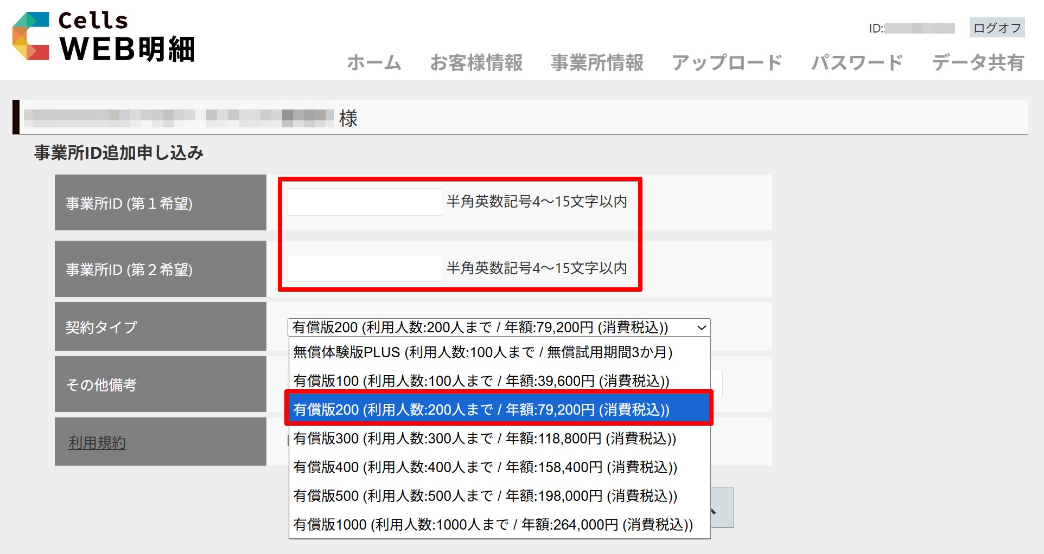Open the パスワード menu item
Screen dimensions: 1044x554
(x=857, y=63)
